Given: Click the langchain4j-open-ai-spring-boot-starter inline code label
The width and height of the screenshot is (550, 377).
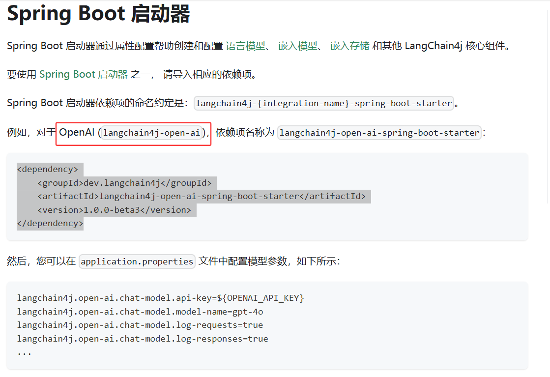Looking at the screenshot, I should [x=379, y=133].
